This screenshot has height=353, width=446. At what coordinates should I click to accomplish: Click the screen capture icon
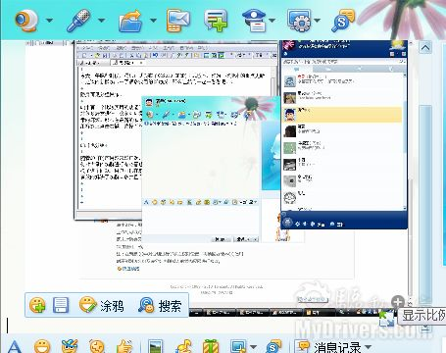tap(238, 346)
